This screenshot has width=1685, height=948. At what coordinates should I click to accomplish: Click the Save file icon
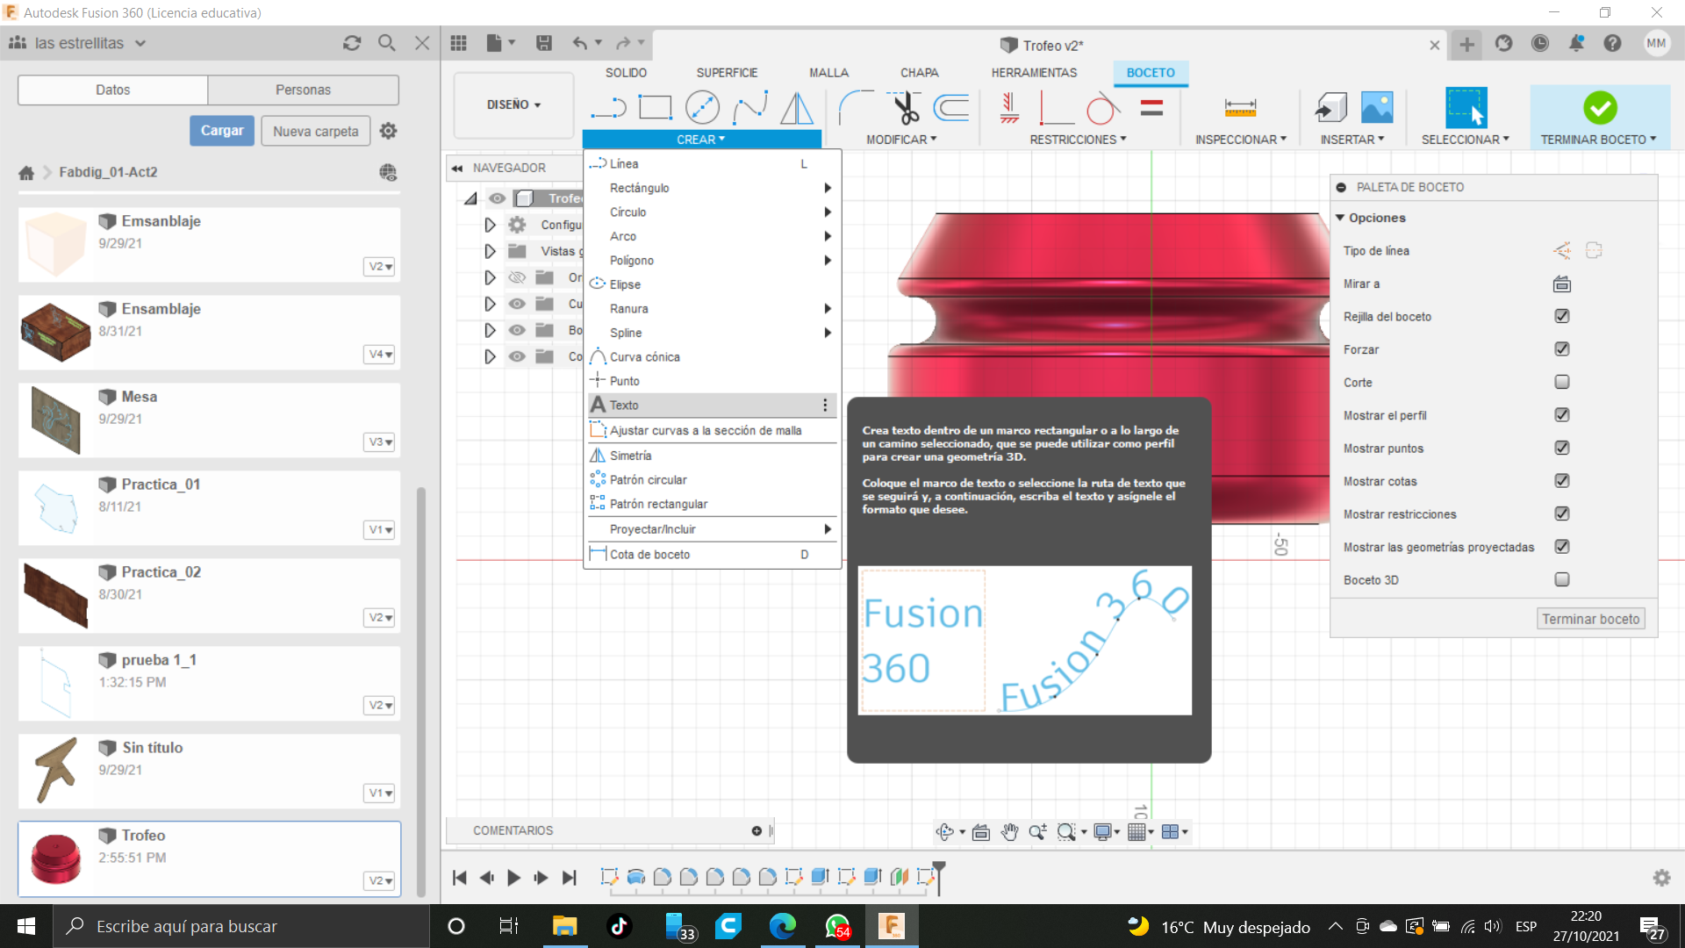544,43
